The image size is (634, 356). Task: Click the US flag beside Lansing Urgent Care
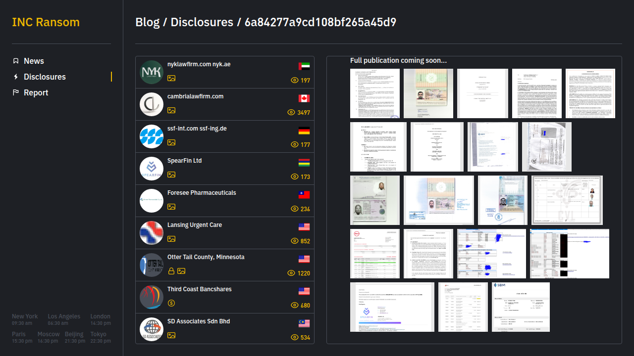click(304, 227)
